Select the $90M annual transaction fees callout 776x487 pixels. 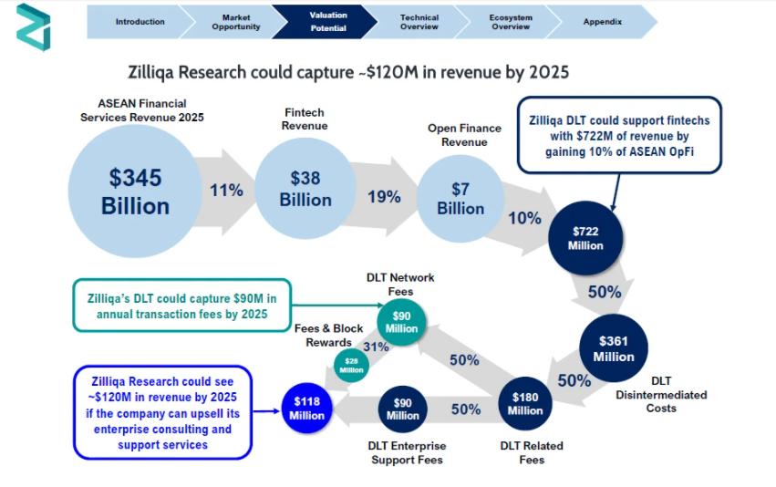(x=182, y=306)
